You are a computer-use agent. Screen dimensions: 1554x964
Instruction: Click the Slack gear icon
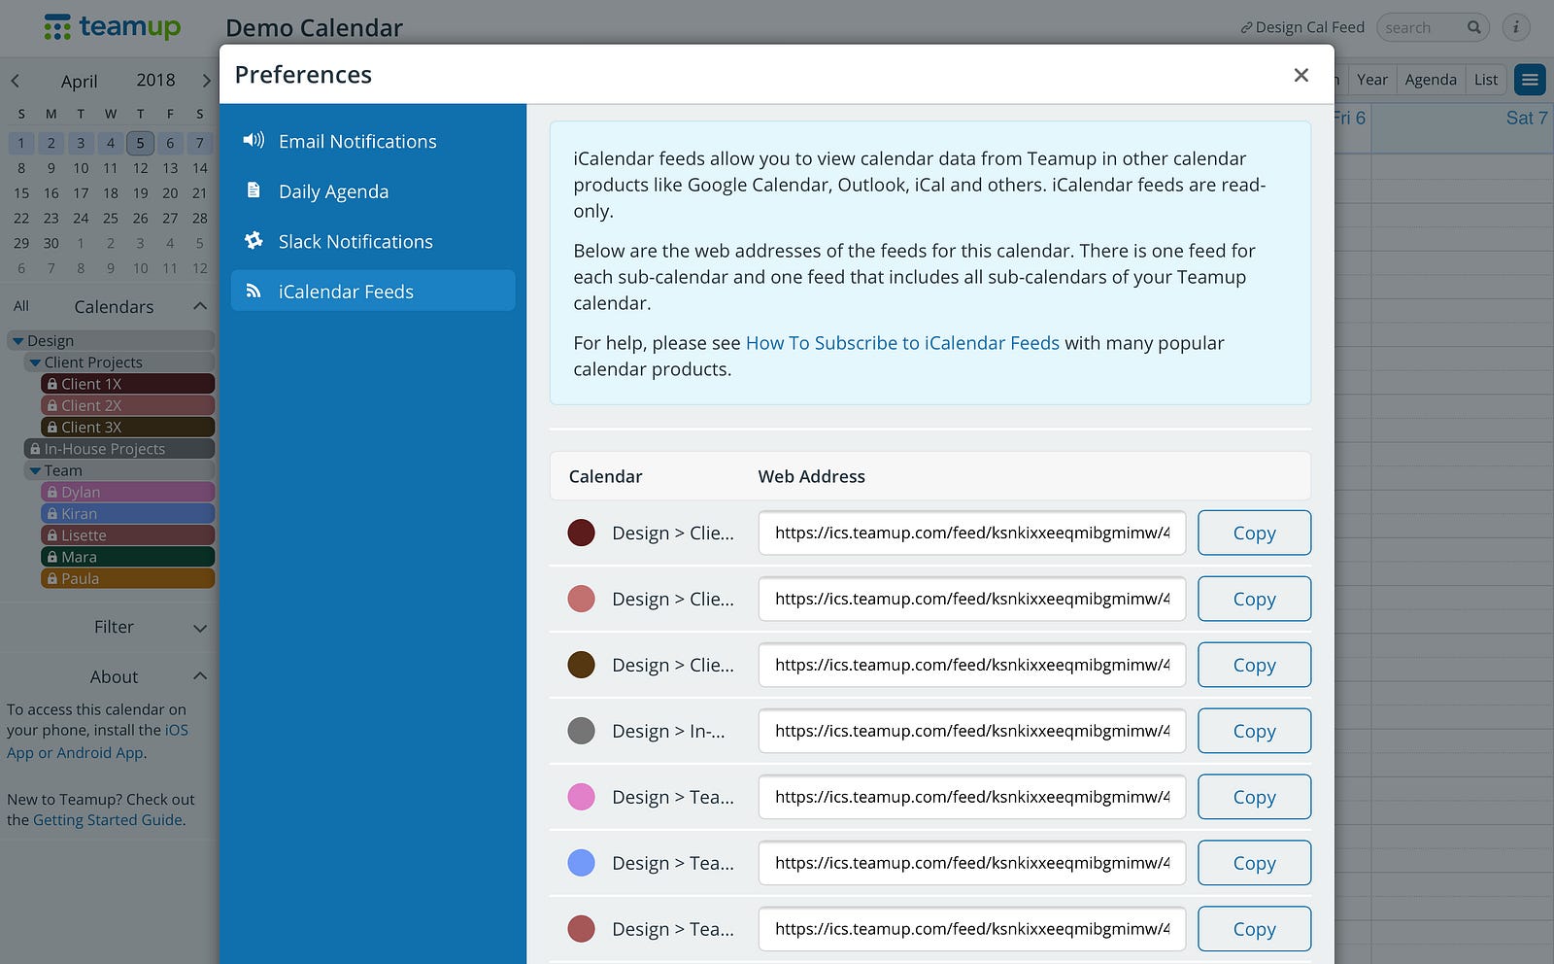(x=253, y=240)
